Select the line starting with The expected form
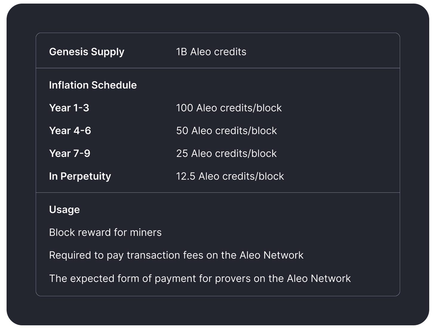This screenshot has height=328, width=434. pos(200,279)
